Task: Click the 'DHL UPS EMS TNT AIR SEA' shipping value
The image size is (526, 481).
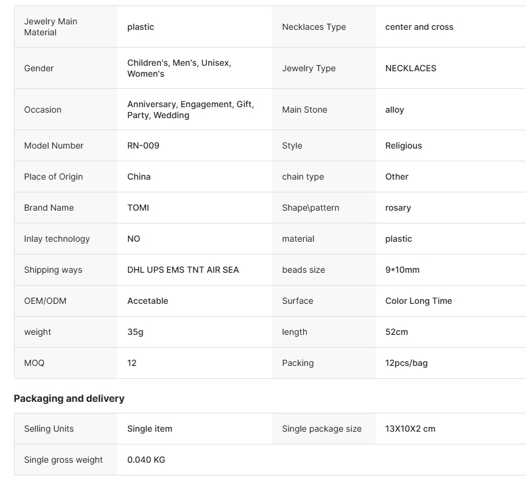Action: 183,270
